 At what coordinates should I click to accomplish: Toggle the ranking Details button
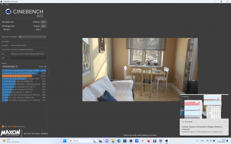tap(45, 66)
